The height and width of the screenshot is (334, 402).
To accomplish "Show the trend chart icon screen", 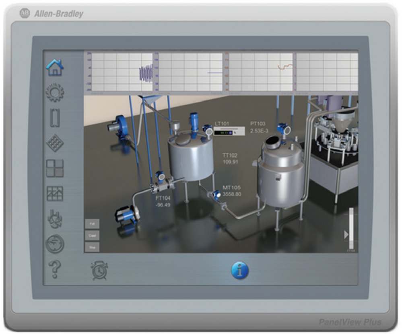I will tap(55, 193).
